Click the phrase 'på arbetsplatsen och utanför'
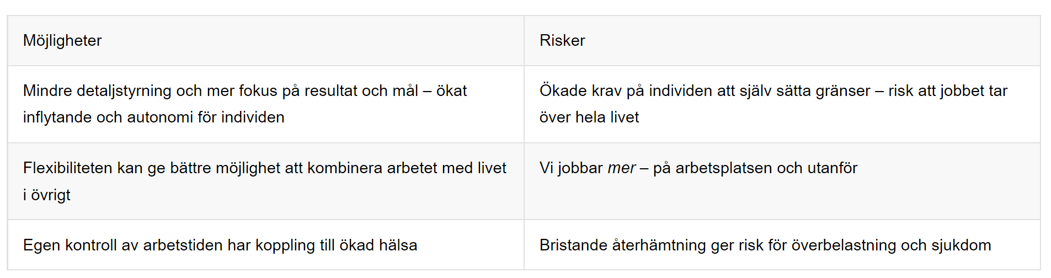Screen dimensions: 1051x278 tap(755, 168)
